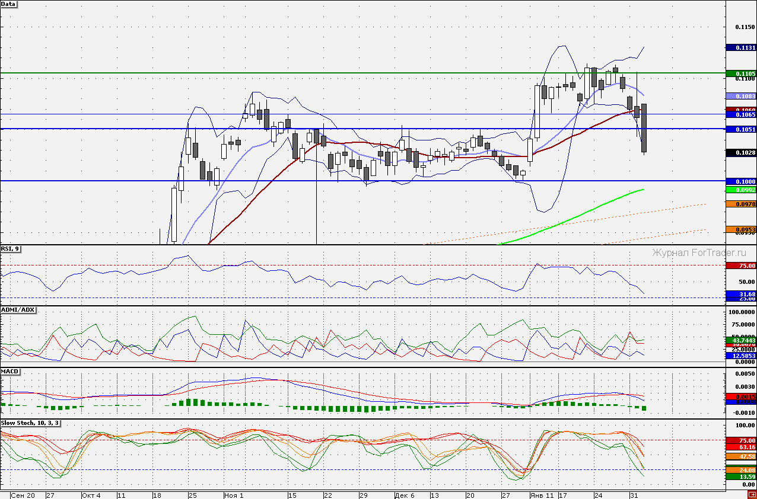Click the 75.0000 value on the ADX scale
Viewport: 757px width, 499px height.
coord(744,325)
